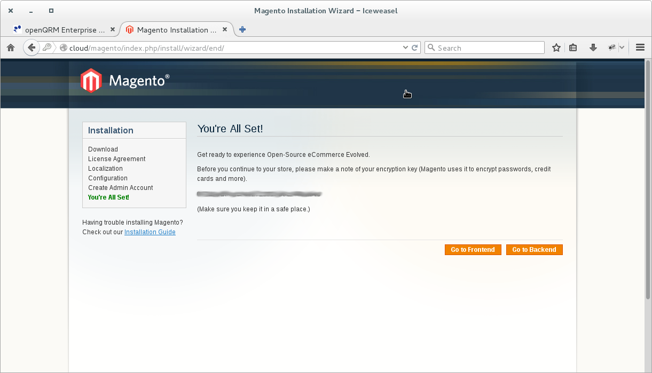Open the Installation Guide link

click(x=150, y=232)
